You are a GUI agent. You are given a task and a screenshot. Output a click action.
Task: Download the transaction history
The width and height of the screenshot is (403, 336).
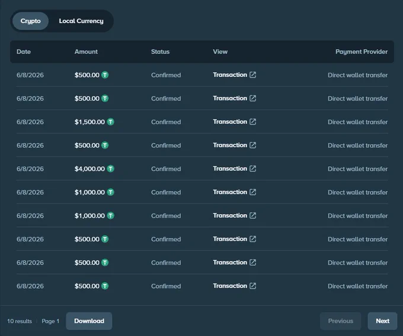89,321
